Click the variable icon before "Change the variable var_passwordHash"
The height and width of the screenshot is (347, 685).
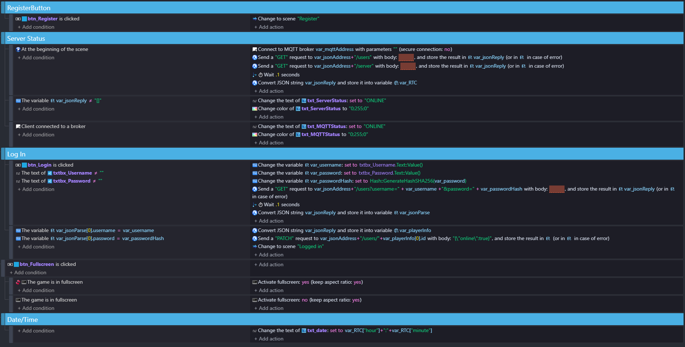coord(255,181)
